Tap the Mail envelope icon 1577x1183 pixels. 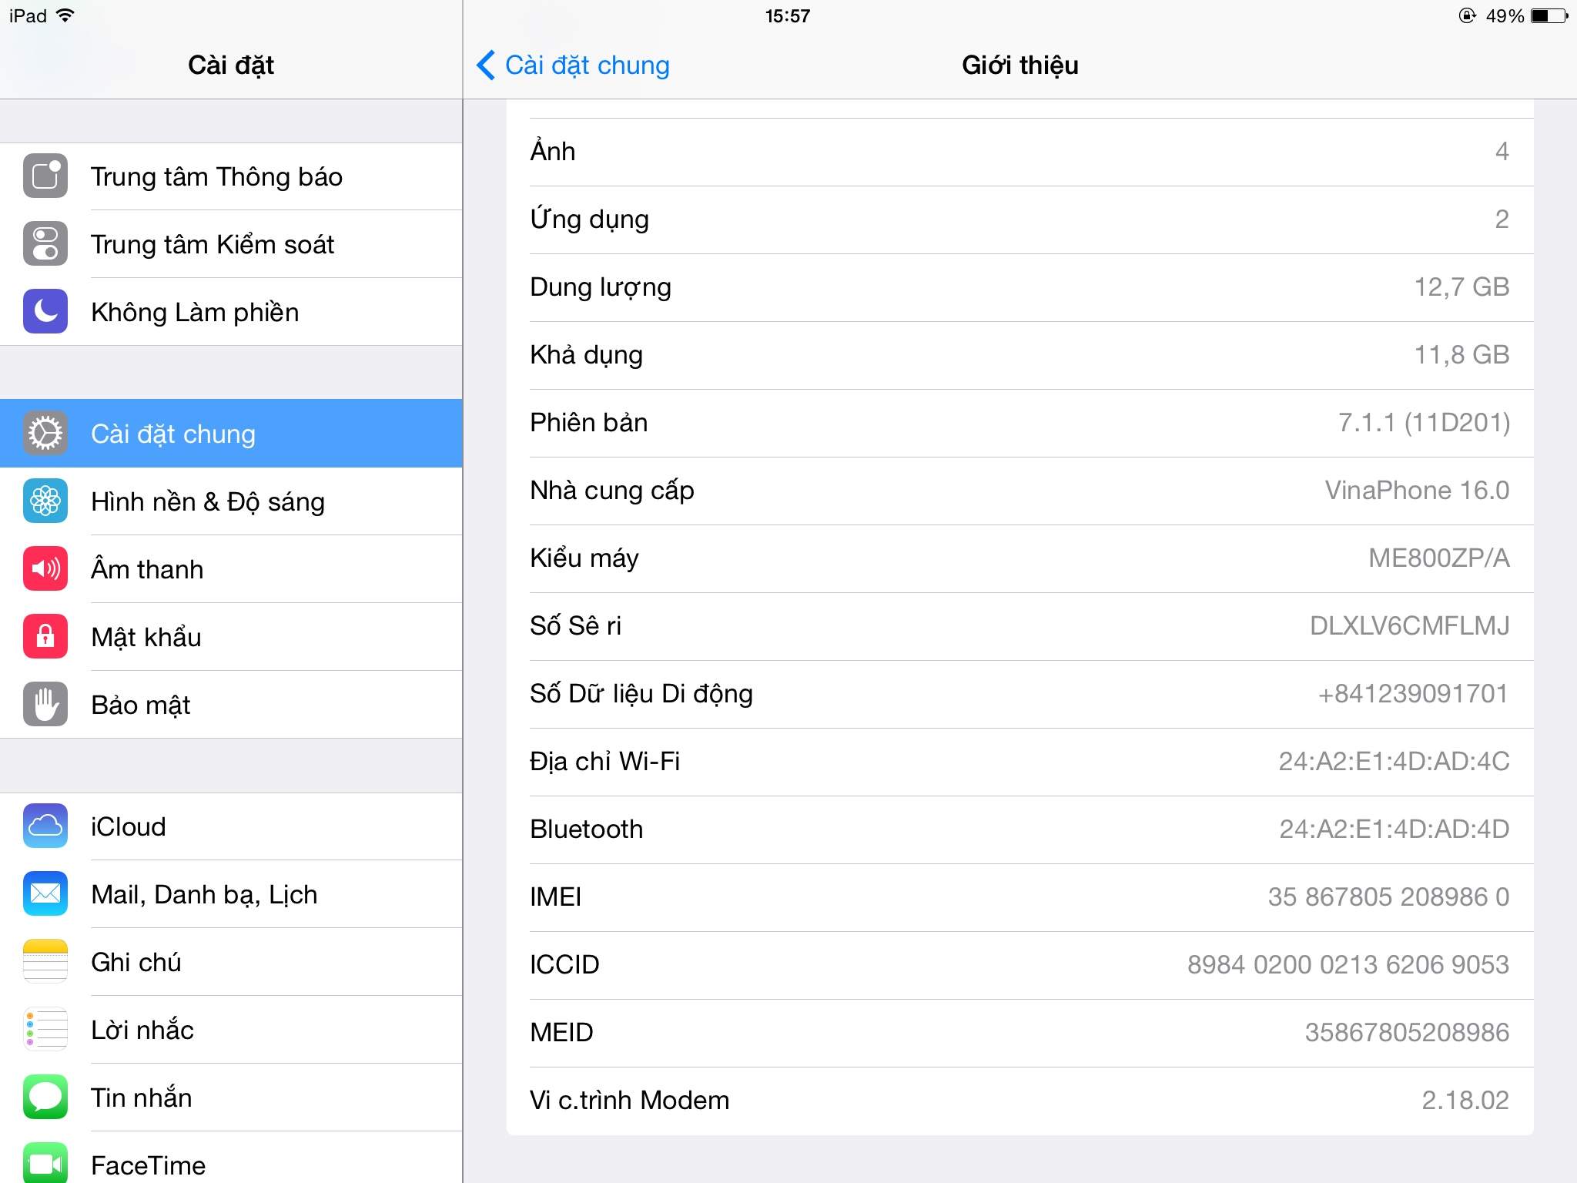coord(45,894)
